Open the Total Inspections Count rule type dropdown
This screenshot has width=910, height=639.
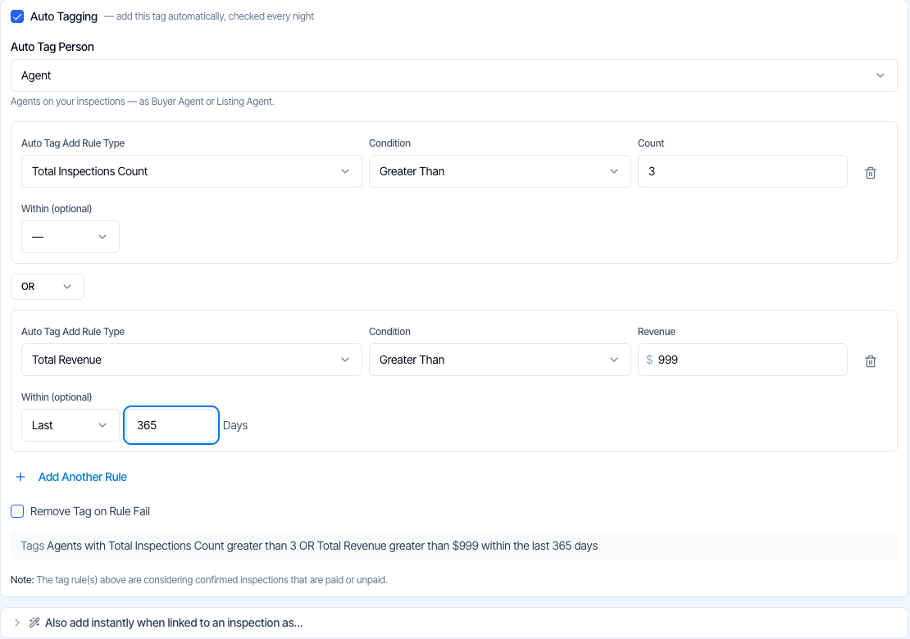point(192,171)
